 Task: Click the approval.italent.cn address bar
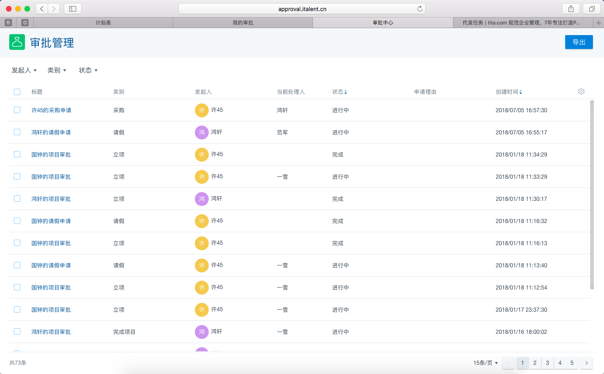pyautogui.click(x=302, y=9)
